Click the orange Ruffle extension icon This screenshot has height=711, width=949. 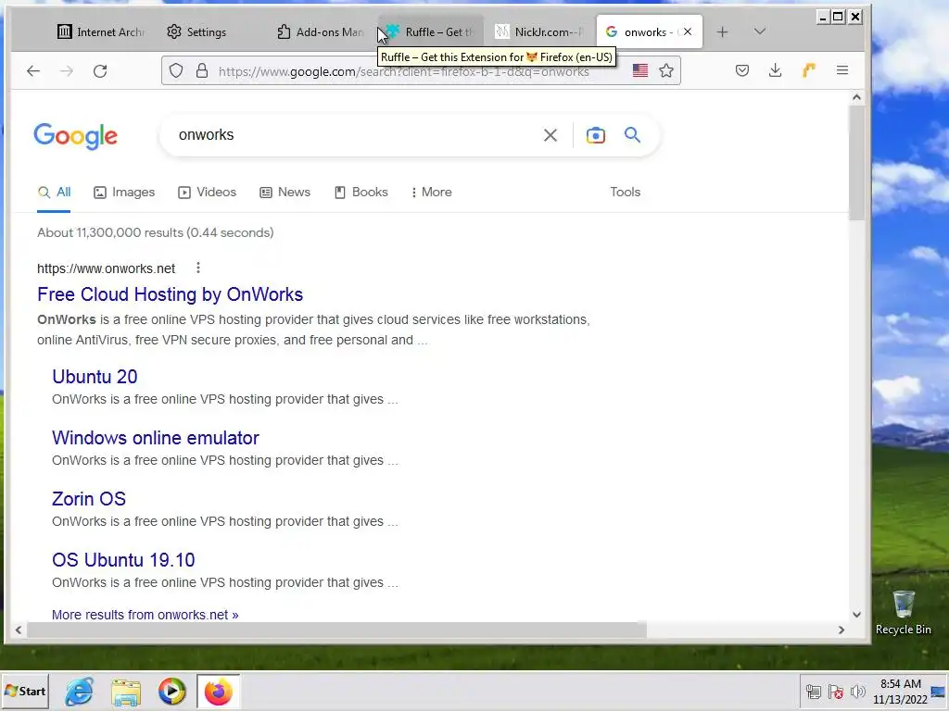click(x=808, y=70)
